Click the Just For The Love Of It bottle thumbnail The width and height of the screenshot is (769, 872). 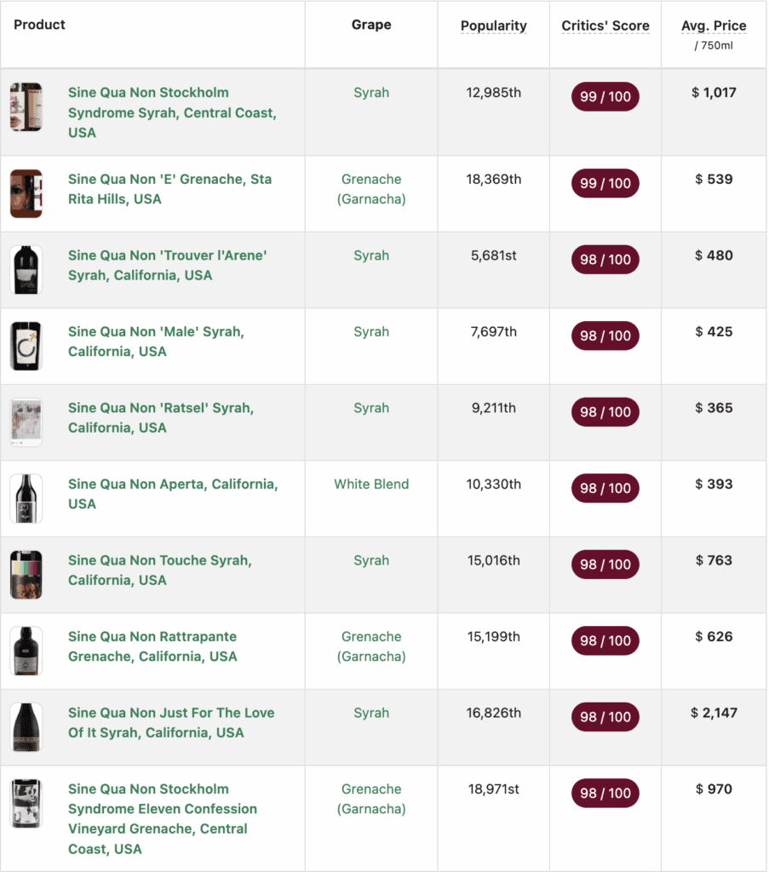[26, 726]
